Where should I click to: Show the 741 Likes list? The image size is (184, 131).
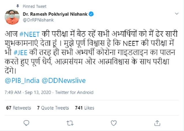tap(85, 108)
